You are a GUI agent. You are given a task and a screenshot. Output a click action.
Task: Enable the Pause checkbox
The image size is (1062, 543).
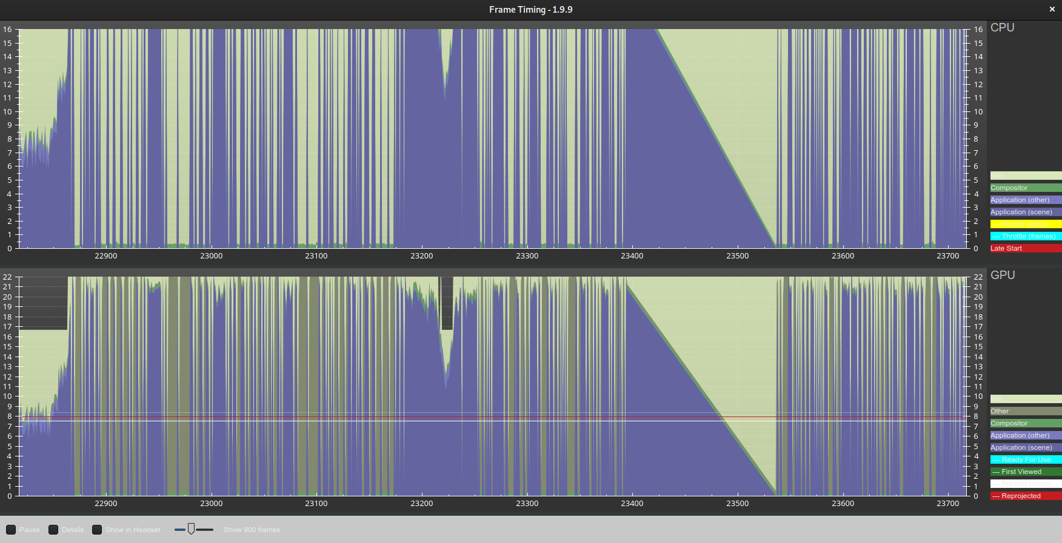point(11,530)
